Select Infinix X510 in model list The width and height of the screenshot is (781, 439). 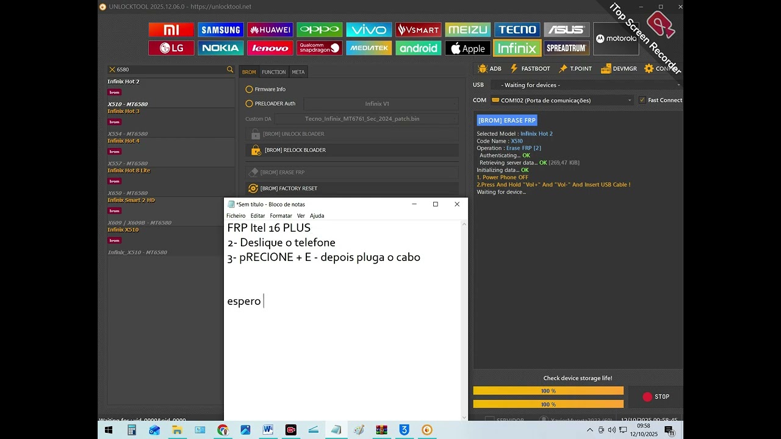click(x=165, y=241)
